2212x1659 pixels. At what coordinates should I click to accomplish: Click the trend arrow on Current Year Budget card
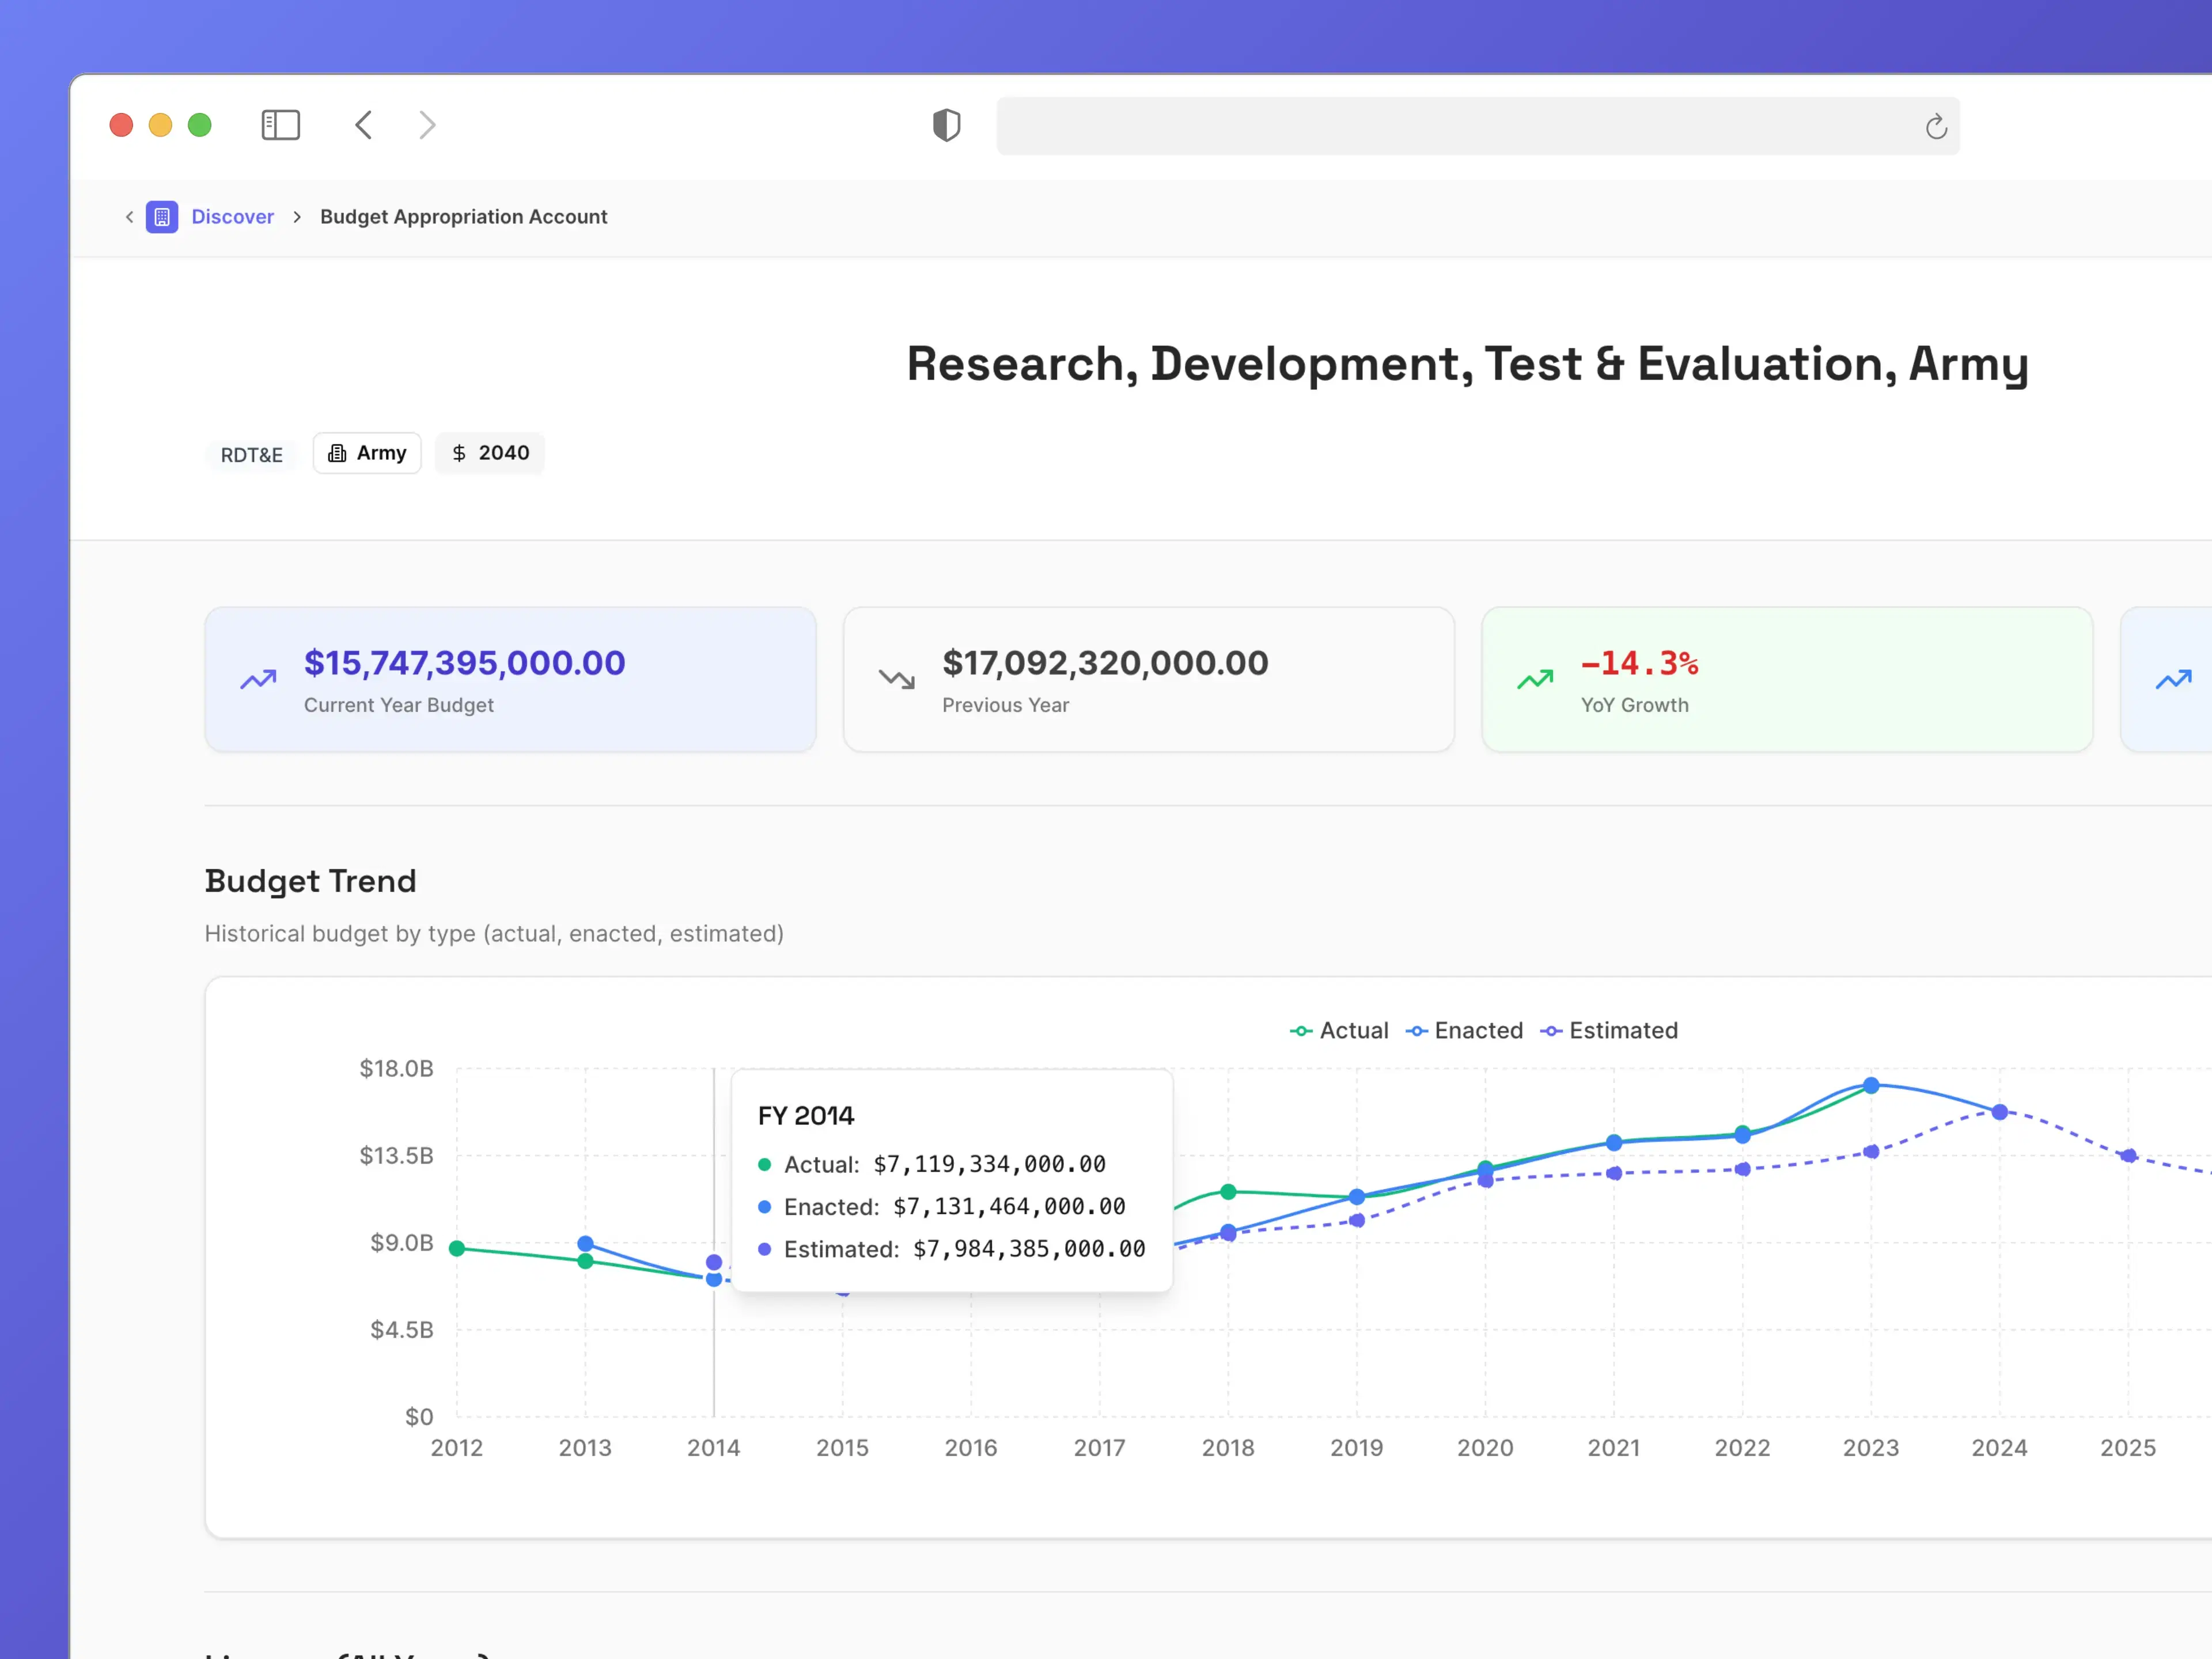(257, 679)
